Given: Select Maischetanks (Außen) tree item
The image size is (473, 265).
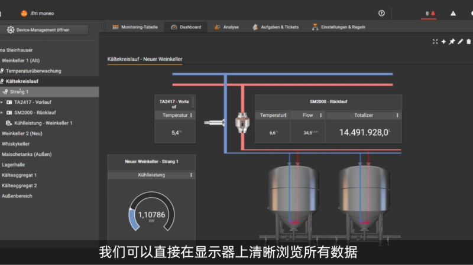Looking at the screenshot, I should click(27, 154).
